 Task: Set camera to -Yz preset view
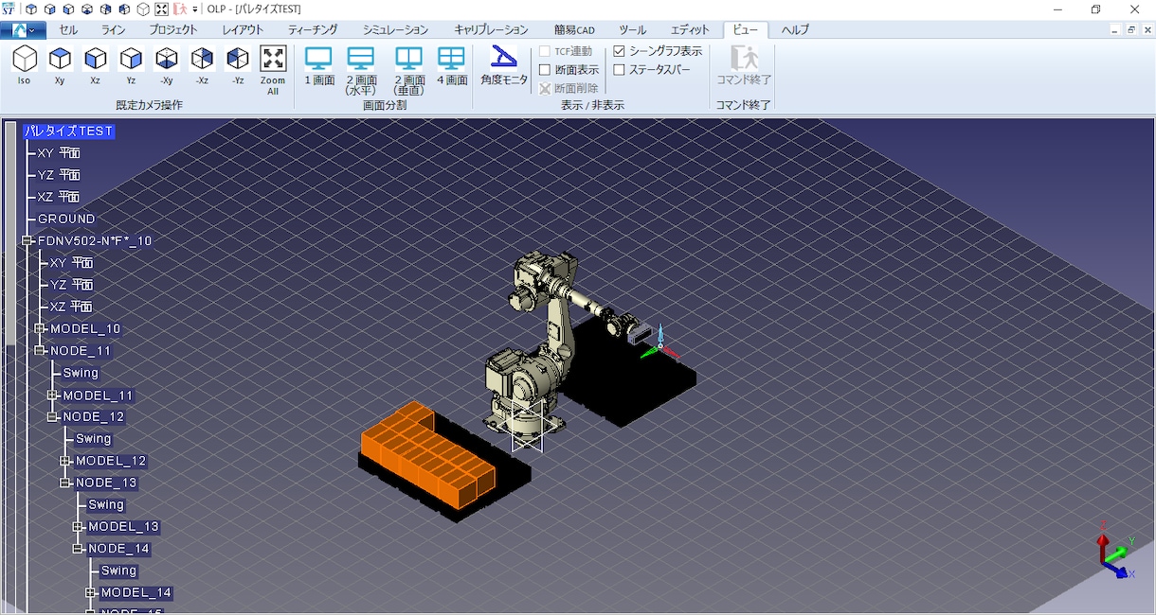[x=238, y=66]
